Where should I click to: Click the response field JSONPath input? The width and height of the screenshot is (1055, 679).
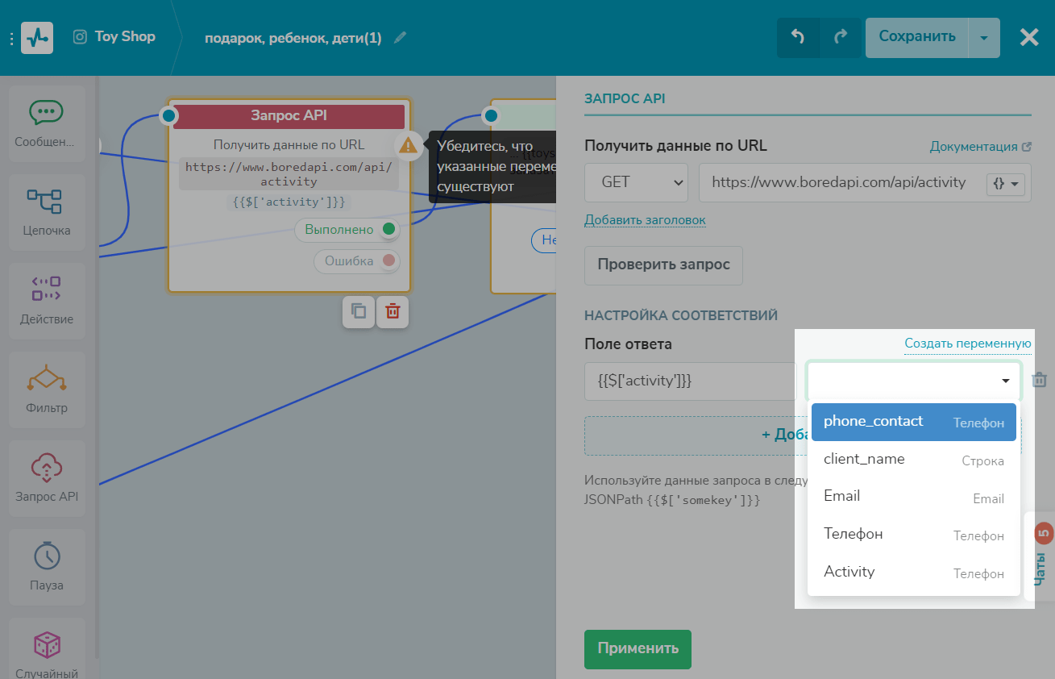[x=689, y=381]
